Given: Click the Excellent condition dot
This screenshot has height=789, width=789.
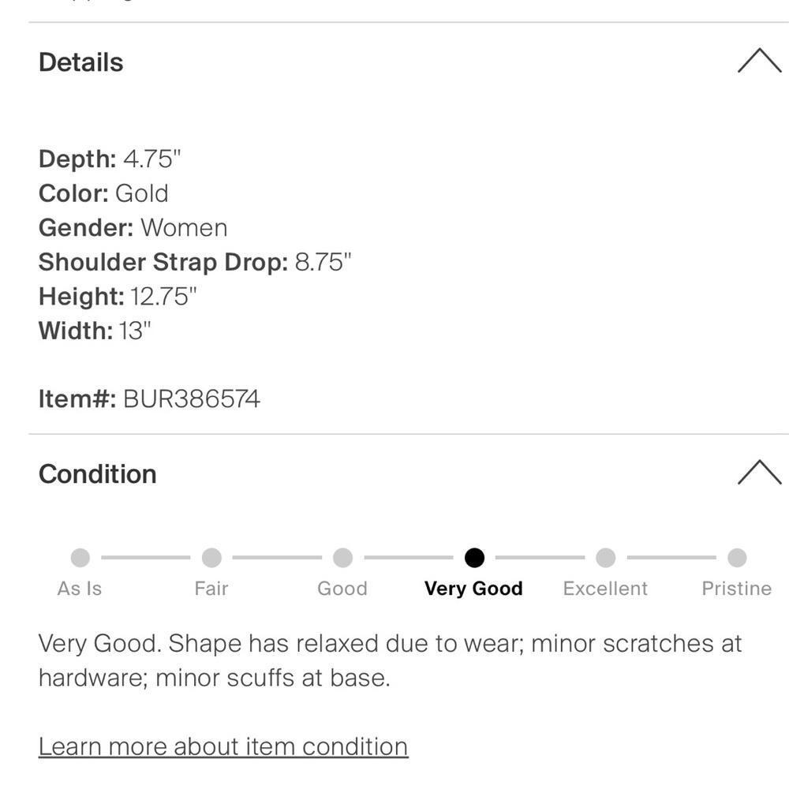Looking at the screenshot, I should point(605,558).
